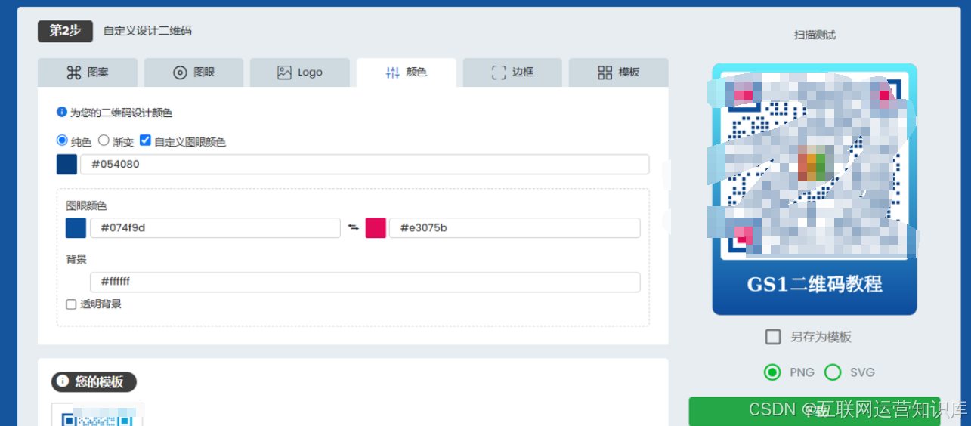Edit the #e3075b hex field

515,228
